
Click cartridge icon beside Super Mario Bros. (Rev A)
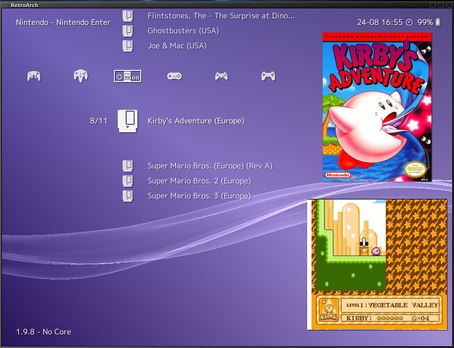(127, 166)
